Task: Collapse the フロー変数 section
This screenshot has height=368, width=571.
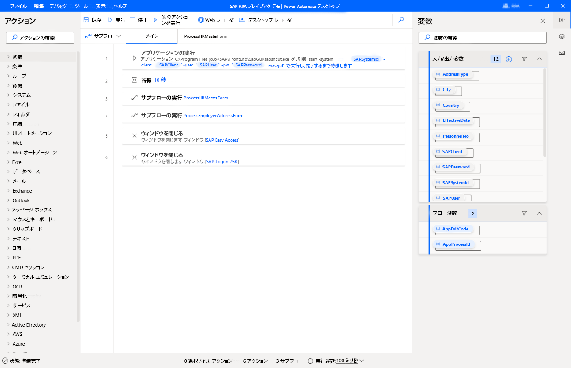Action: point(539,213)
